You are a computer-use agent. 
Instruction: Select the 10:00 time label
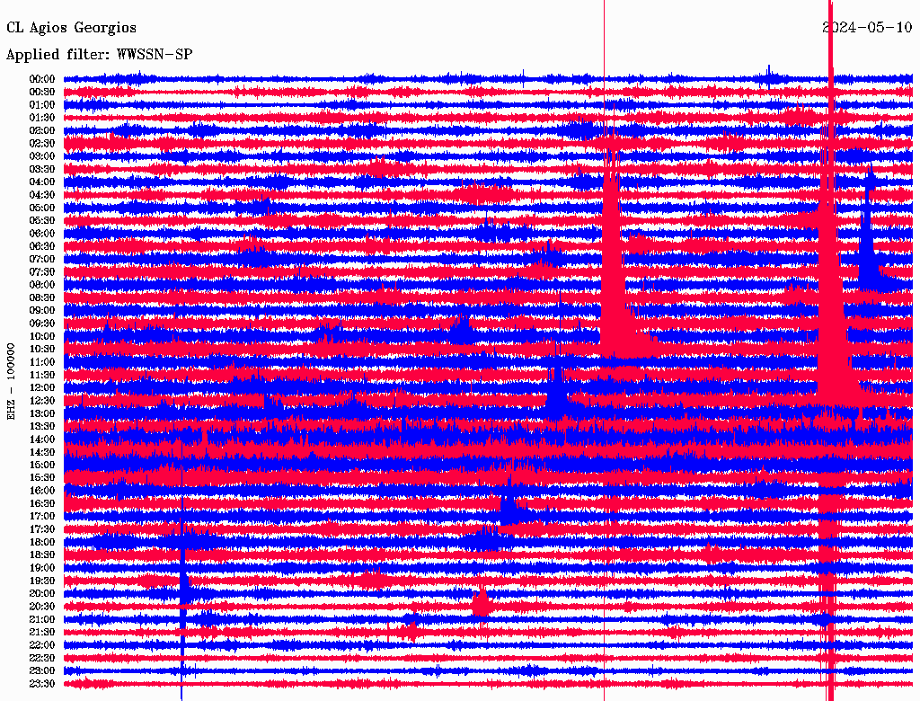click(42, 336)
